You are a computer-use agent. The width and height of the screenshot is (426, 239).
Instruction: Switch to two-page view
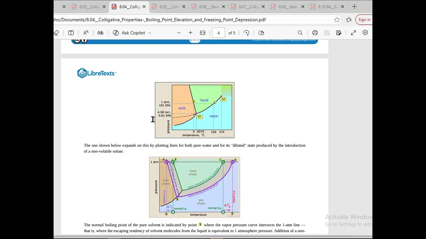point(261,33)
